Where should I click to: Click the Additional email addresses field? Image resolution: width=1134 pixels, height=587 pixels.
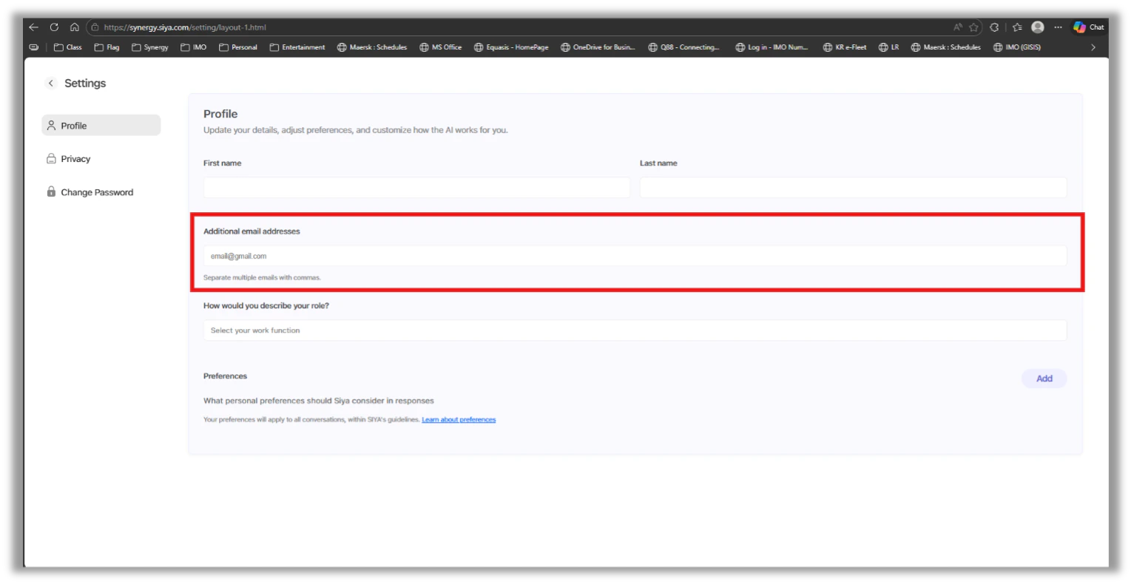coord(635,256)
